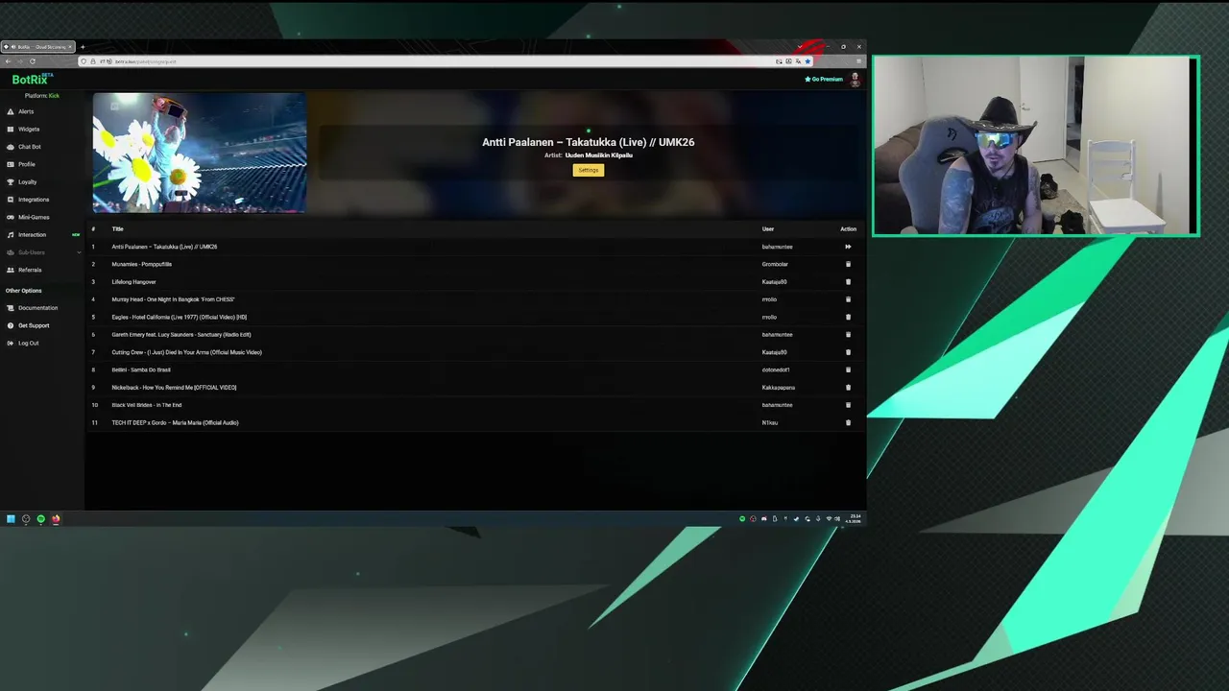Open a new browser tab
The height and width of the screenshot is (691, 1229).
(x=83, y=47)
